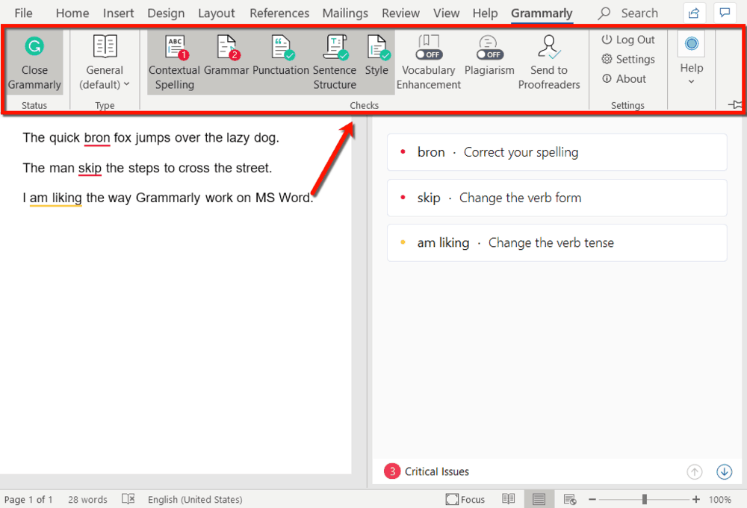Click the 100% zoom level
The height and width of the screenshot is (508, 747).
(720, 500)
